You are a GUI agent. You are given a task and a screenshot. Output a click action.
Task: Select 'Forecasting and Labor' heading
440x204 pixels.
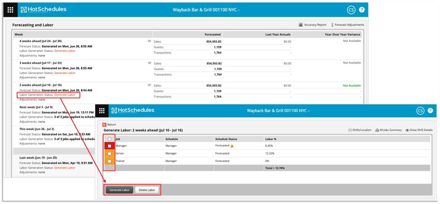pos(33,25)
